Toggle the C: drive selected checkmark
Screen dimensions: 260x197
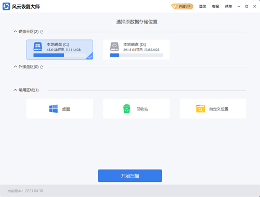[x=90, y=57]
